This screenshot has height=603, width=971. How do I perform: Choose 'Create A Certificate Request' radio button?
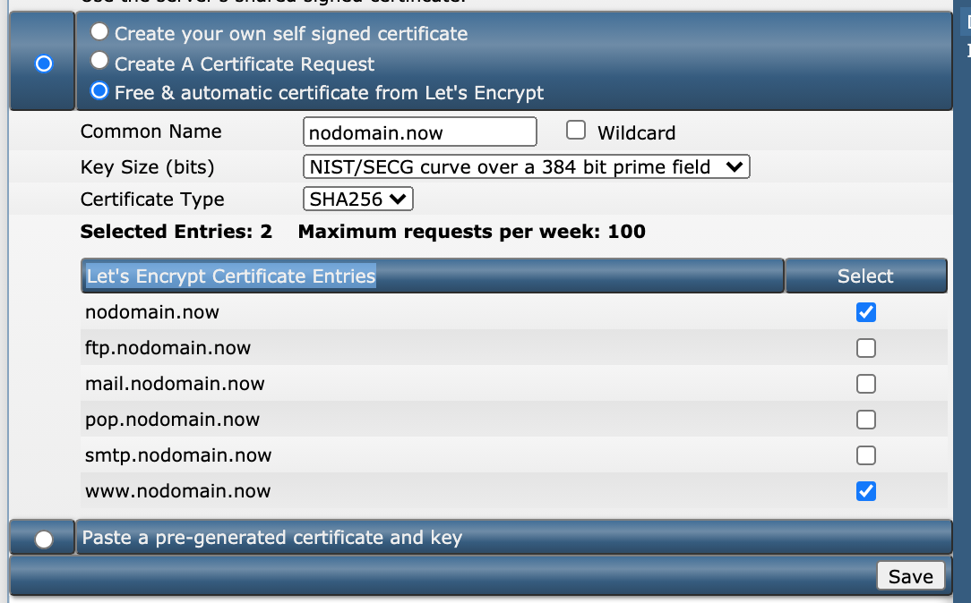click(x=99, y=62)
